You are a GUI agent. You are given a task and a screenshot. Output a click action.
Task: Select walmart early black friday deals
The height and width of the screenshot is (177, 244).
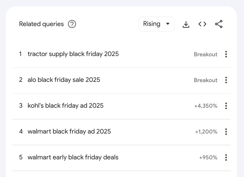73,157
